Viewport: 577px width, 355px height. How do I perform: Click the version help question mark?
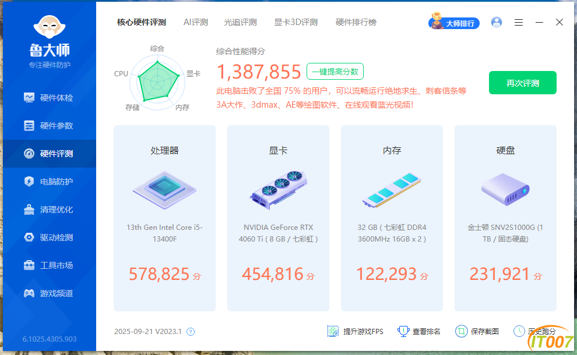191,332
